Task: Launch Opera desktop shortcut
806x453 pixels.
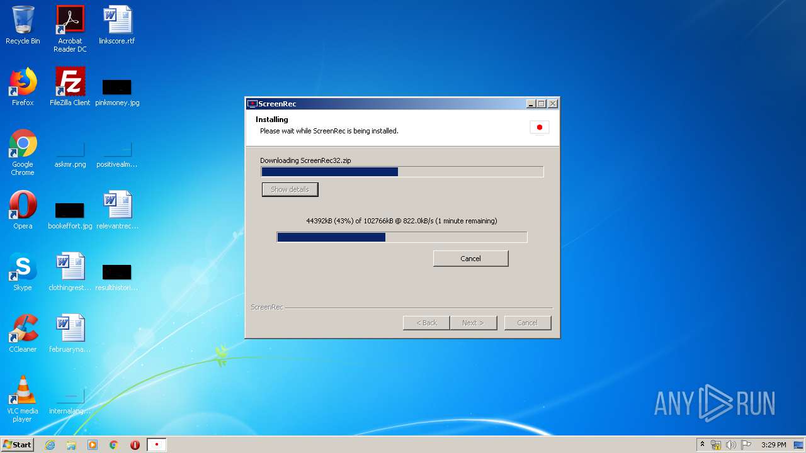Action: click(23, 210)
